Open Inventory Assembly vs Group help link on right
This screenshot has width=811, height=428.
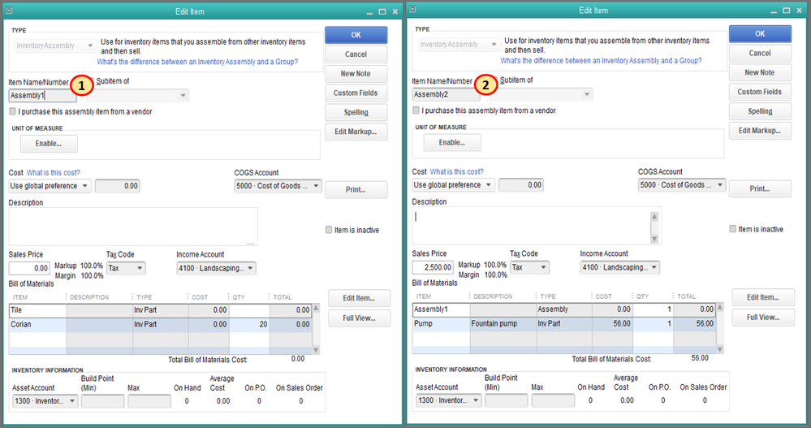(x=601, y=61)
